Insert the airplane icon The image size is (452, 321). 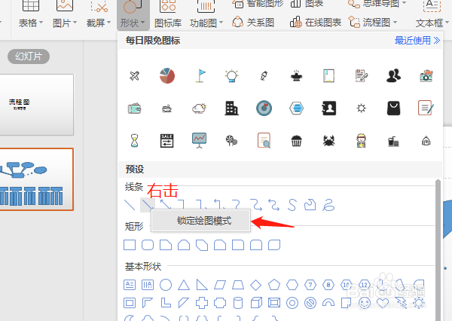click(x=134, y=76)
